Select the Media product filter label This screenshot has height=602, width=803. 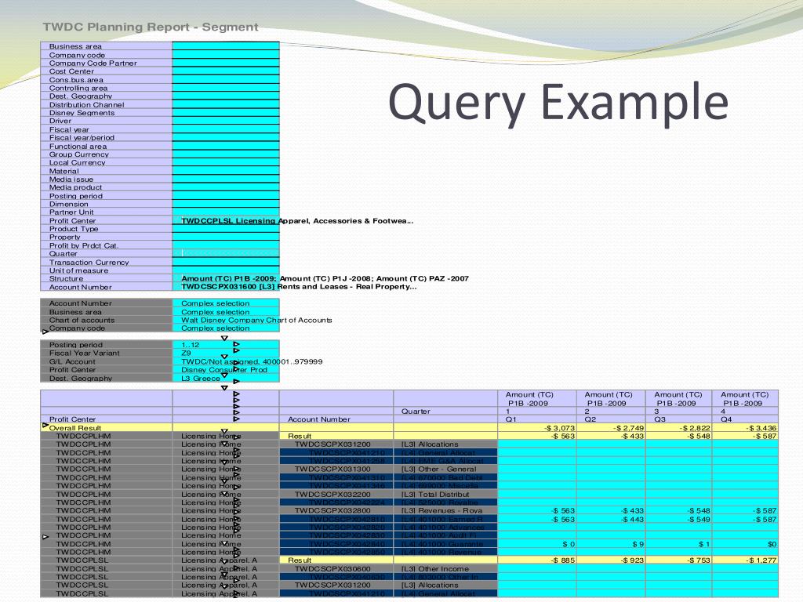75,187
